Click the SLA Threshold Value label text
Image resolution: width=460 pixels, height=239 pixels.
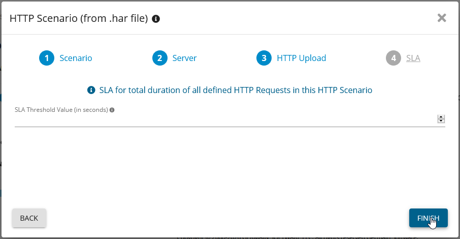(x=61, y=110)
